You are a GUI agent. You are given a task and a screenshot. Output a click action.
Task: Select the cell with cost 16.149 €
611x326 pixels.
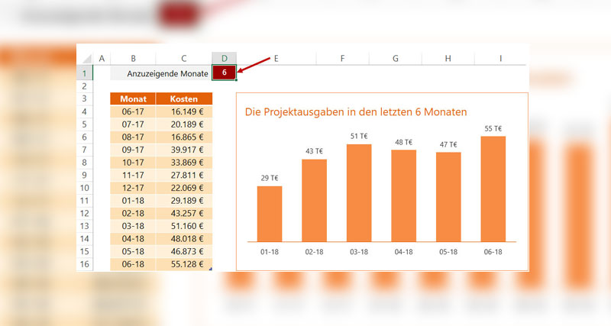(184, 111)
